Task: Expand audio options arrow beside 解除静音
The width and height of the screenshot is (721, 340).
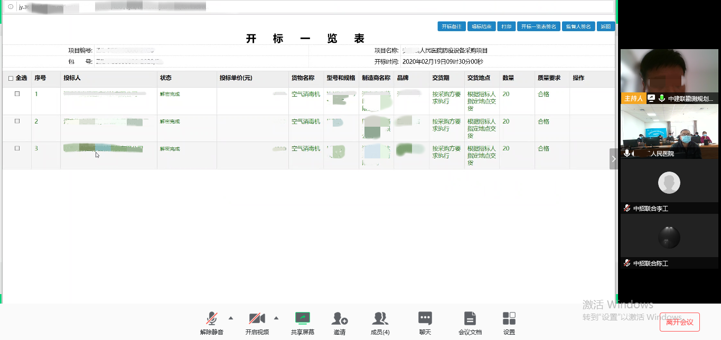Action: [x=230, y=318]
